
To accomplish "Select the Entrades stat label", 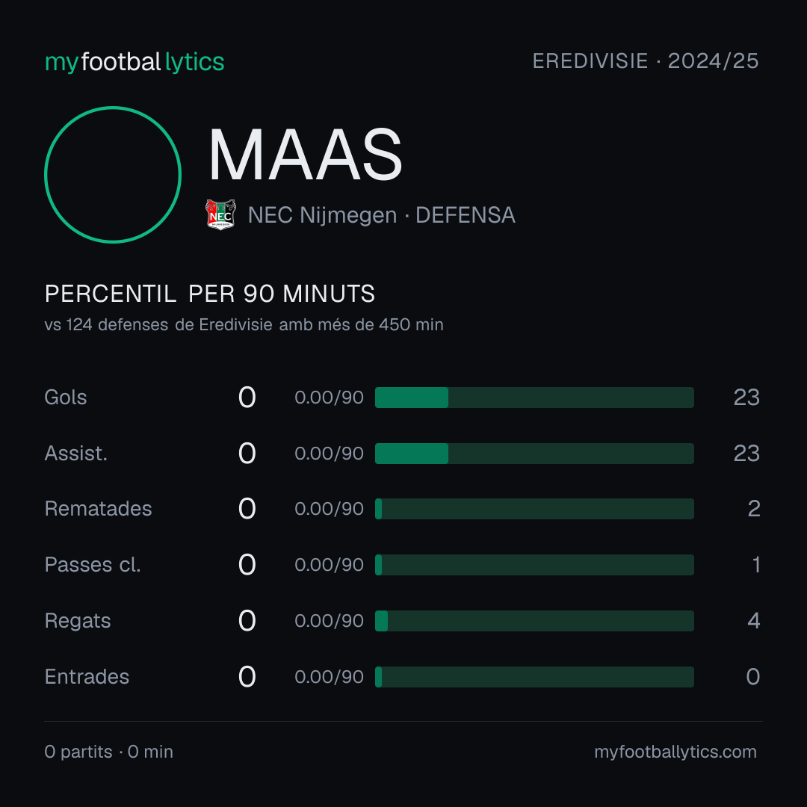I will click(x=87, y=677).
